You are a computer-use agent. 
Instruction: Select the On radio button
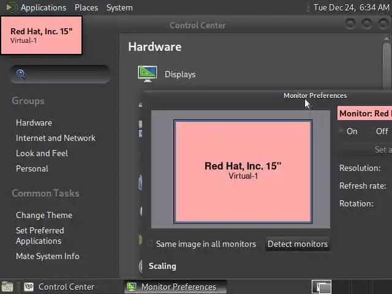pyautogui.click(x=342, y=131)
